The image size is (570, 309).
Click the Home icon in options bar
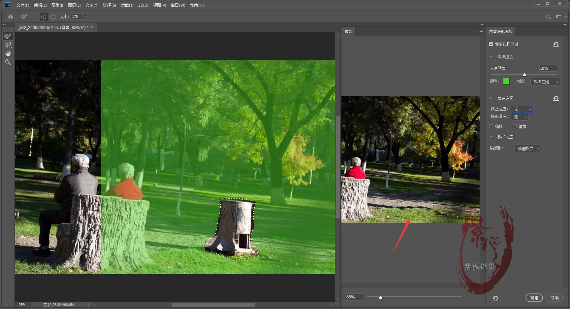11,17
